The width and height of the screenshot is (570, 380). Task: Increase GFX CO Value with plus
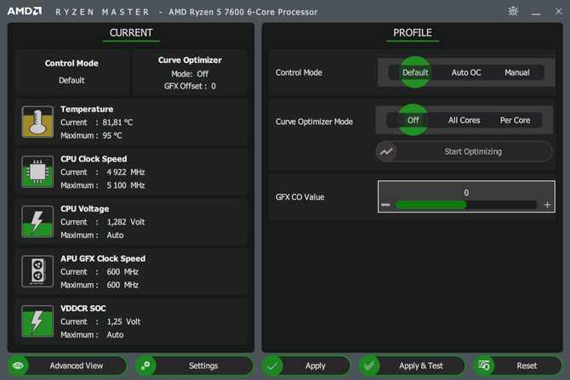(x=547, y=205)
